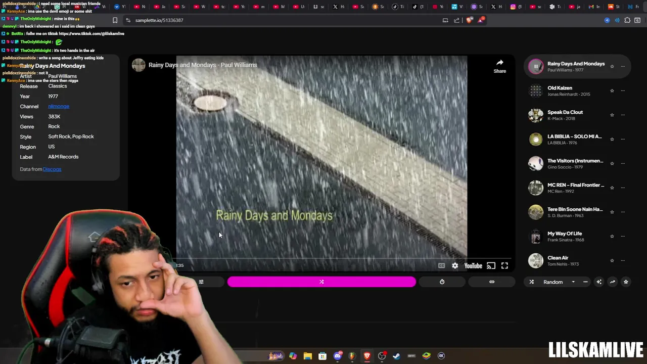Play Clean Air by Tom Nehls
The width and height of the screenshot is (647, 364).
[x=536, y=260]
